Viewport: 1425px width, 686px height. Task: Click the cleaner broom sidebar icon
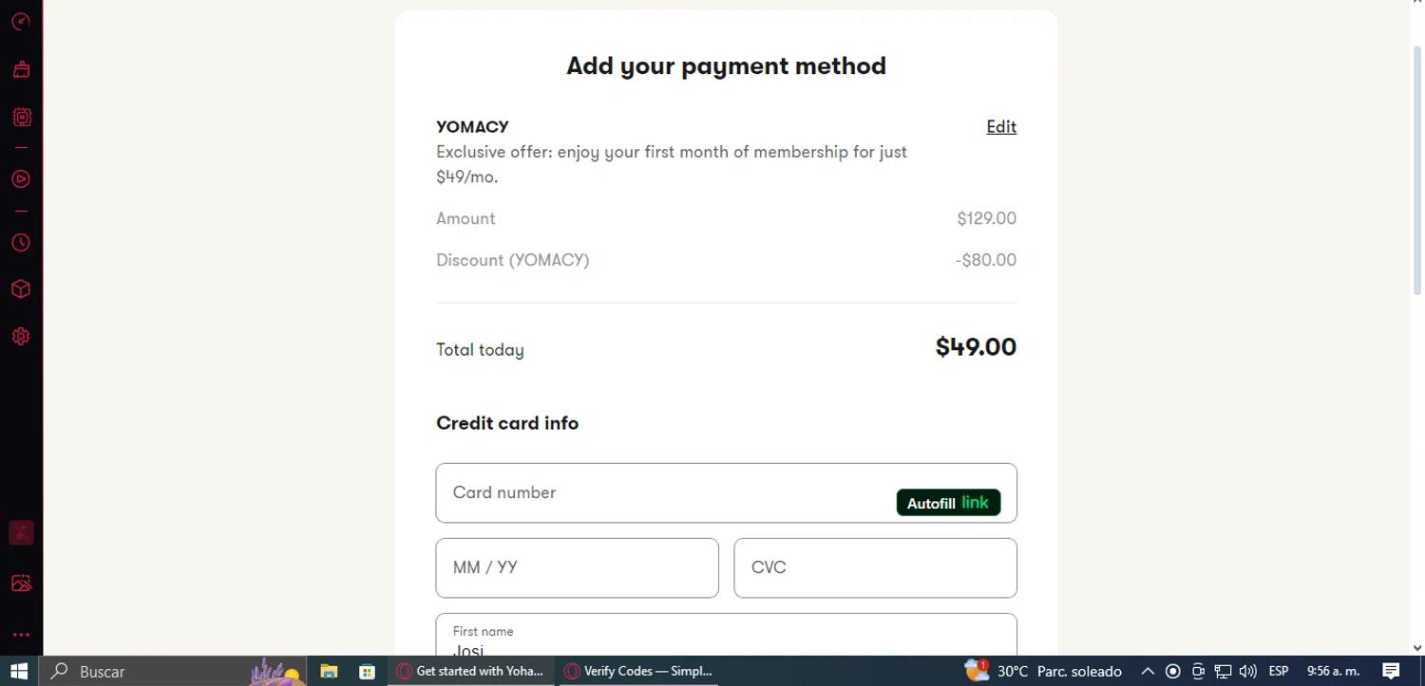21,69
